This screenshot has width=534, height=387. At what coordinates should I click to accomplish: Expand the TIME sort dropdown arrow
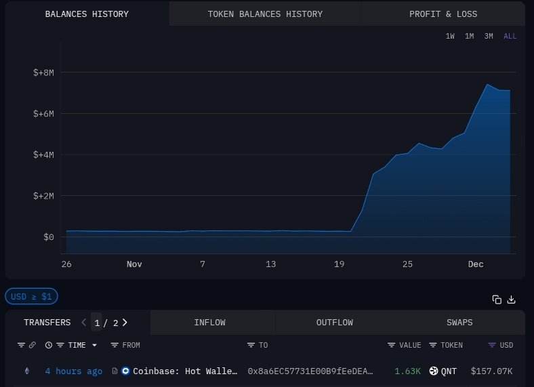94,345
